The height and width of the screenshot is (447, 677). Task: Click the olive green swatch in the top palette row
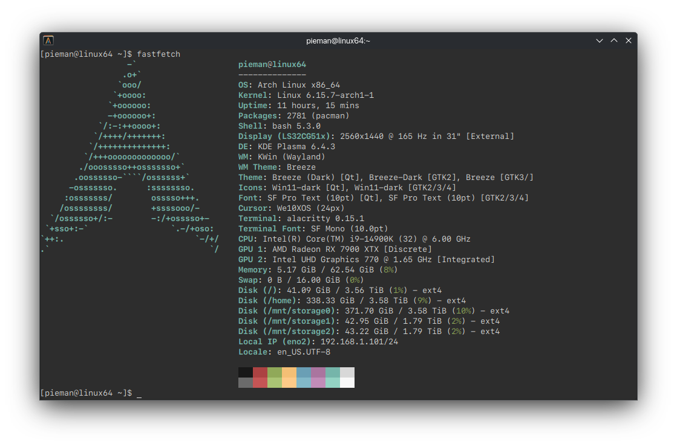tap(275, 373)
